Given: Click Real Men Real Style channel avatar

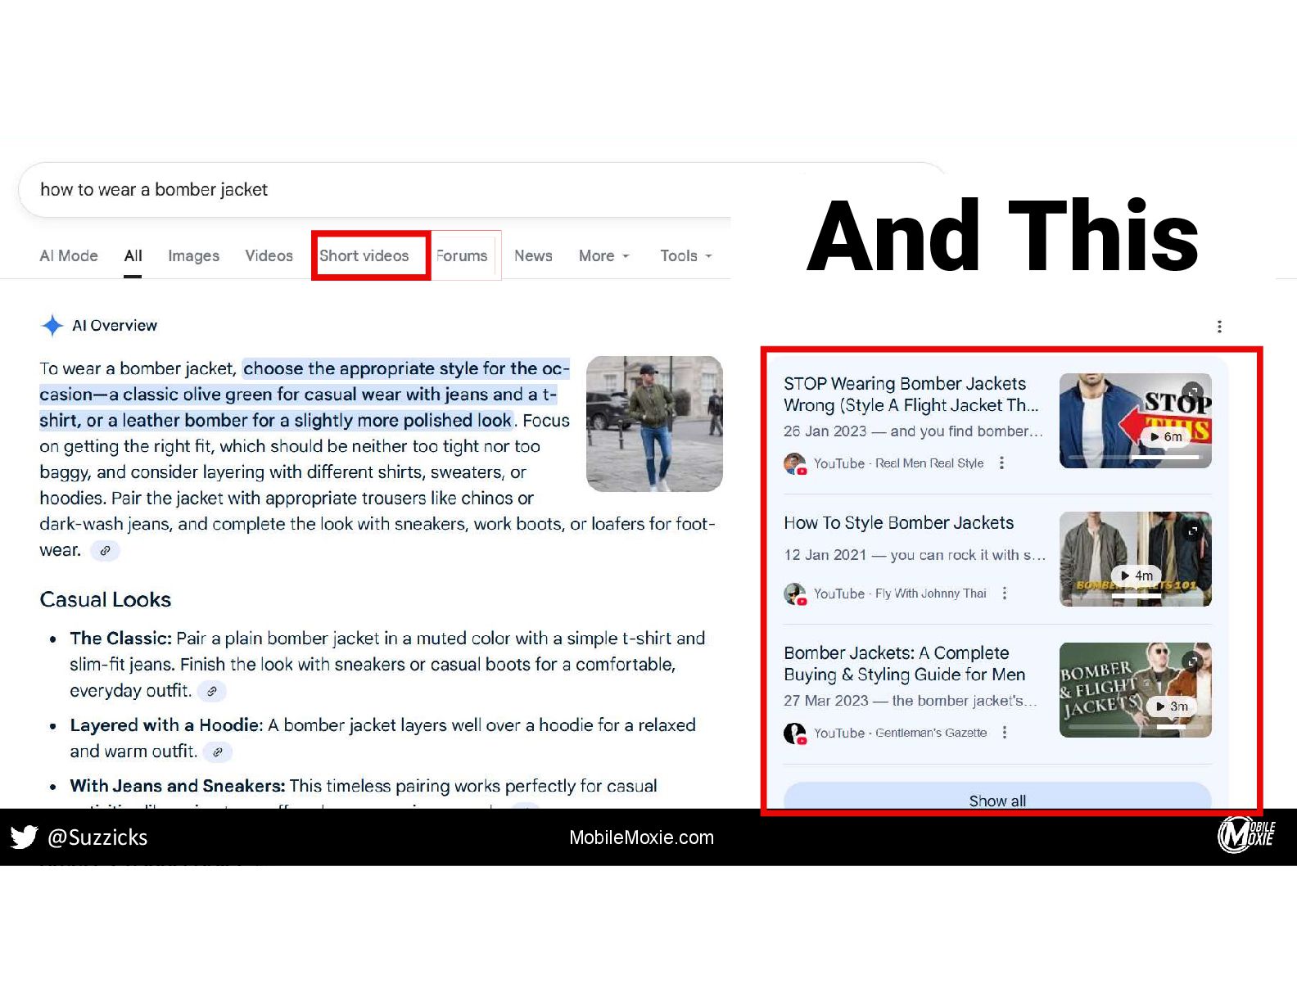Looking at the screenshot, I should point(794,463).
